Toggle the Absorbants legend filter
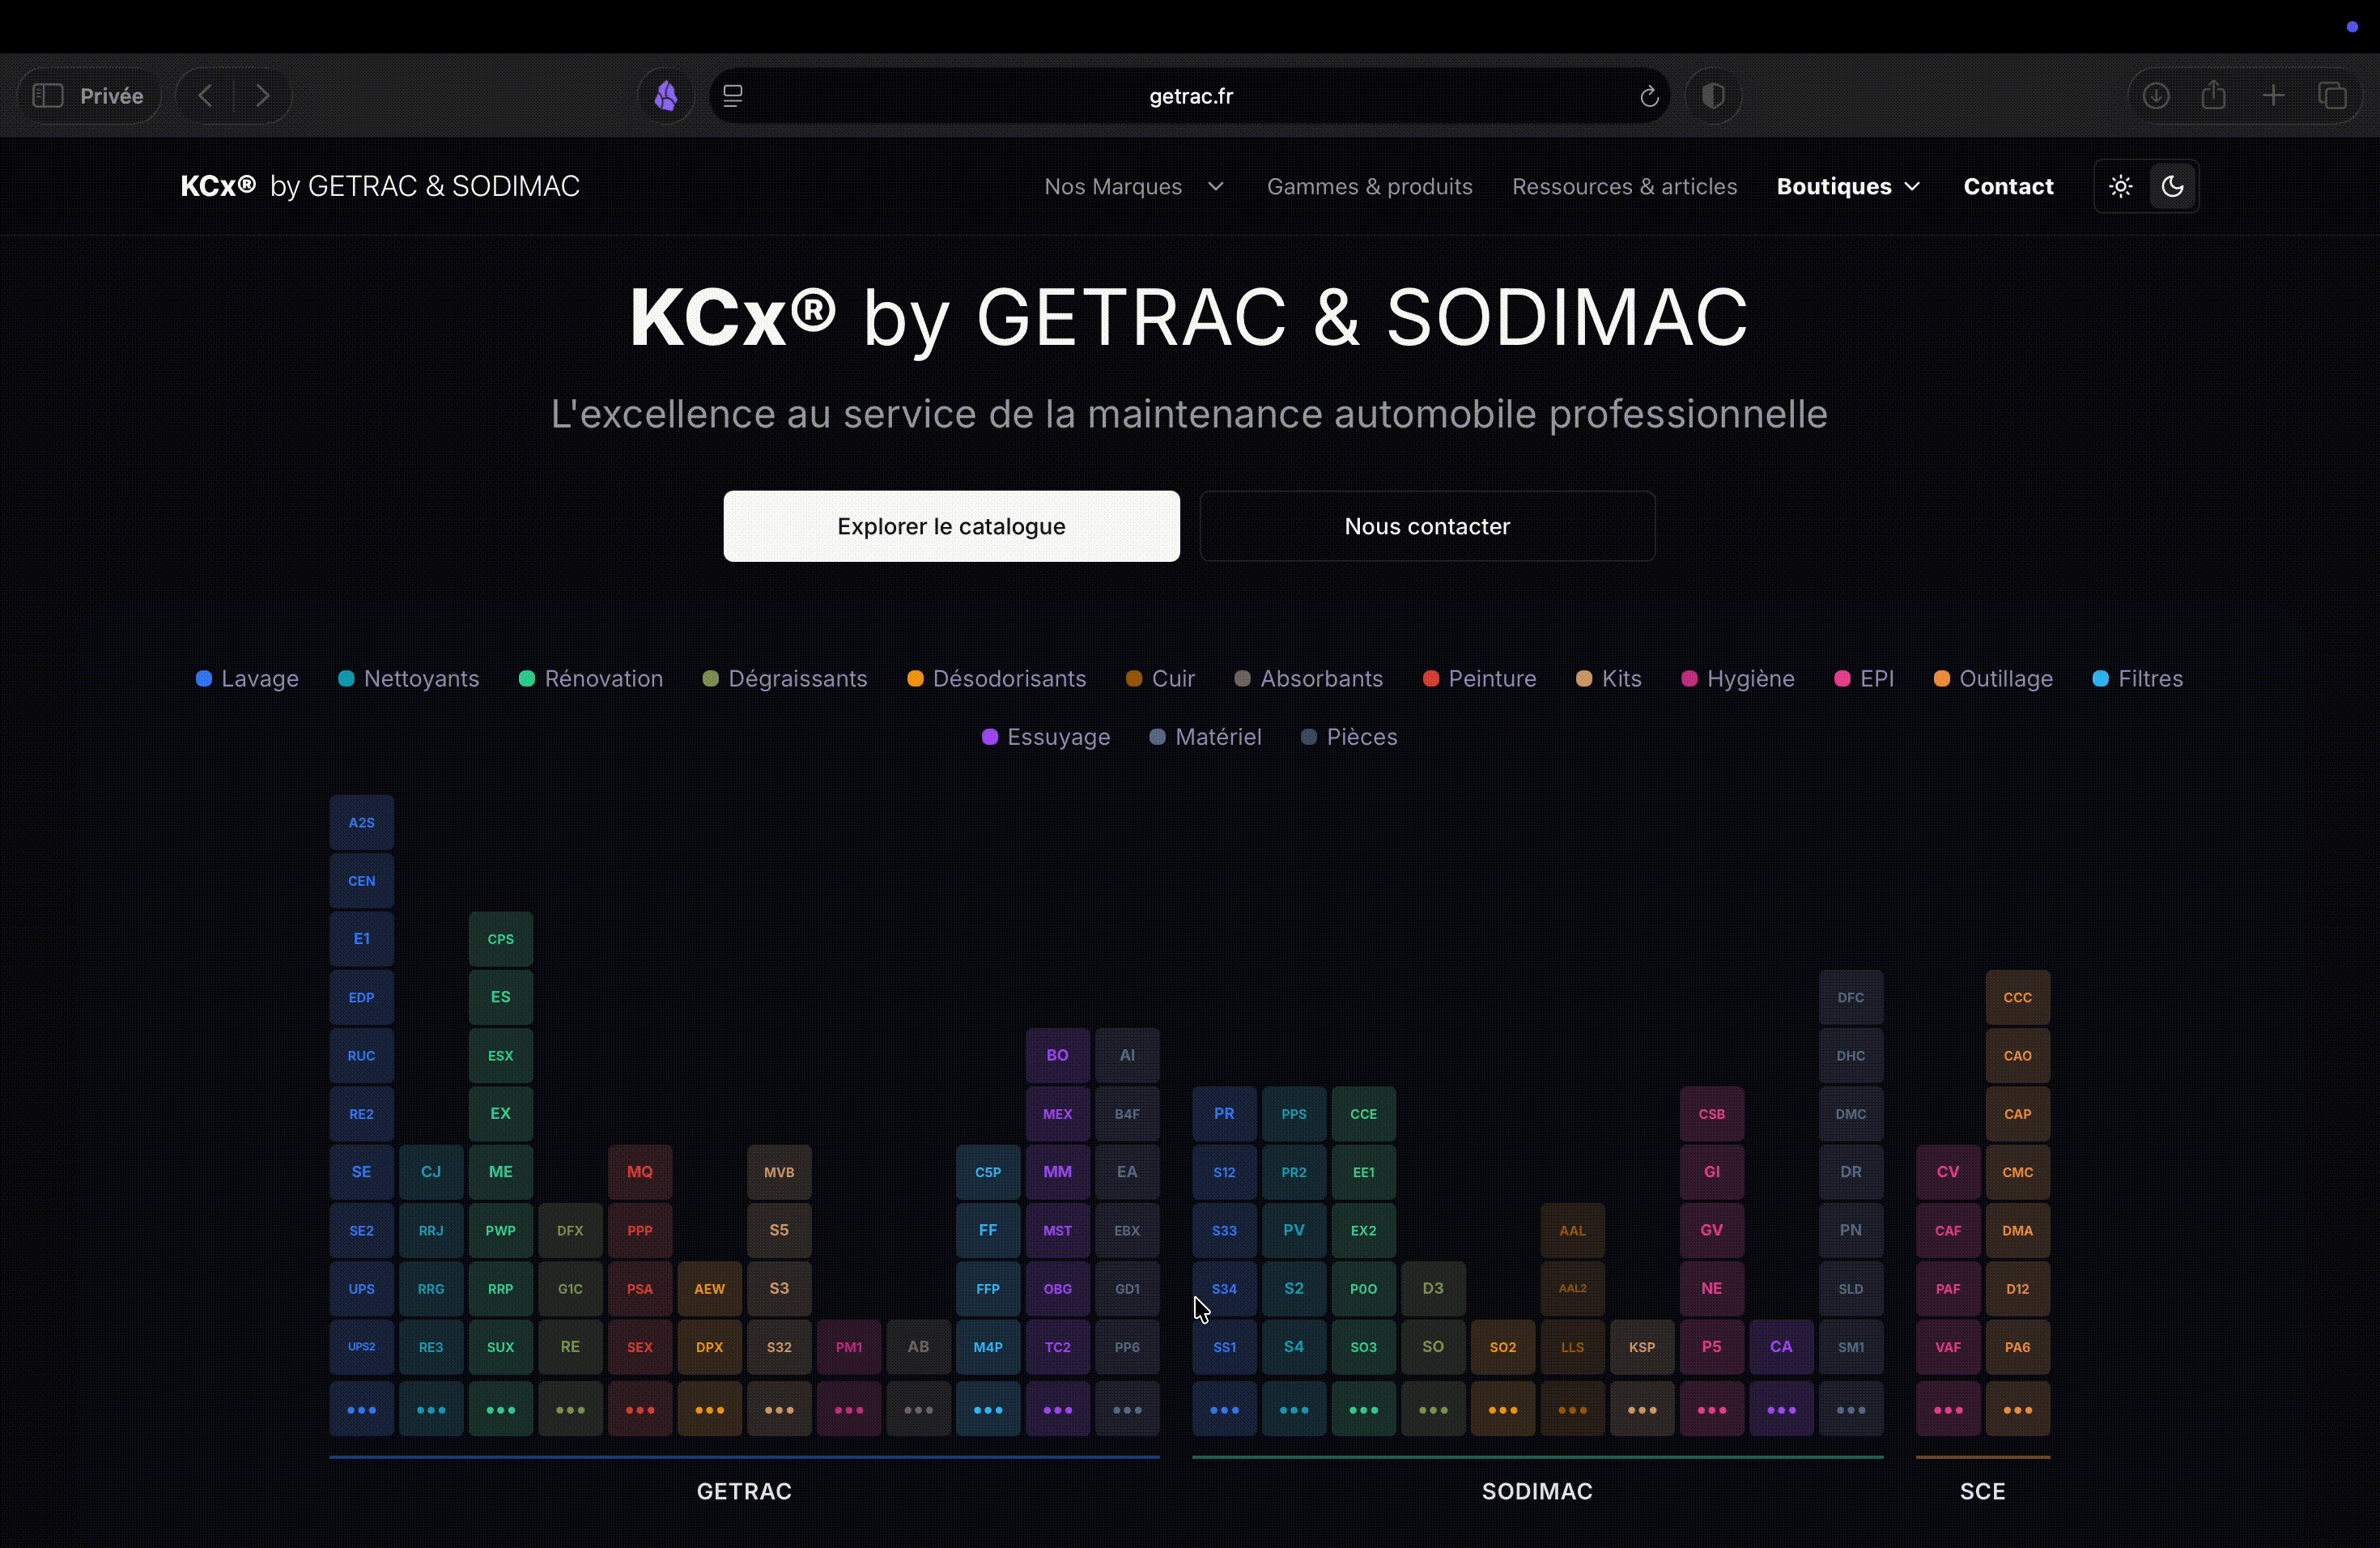 pyautogui.click(x=1309, y=679)
